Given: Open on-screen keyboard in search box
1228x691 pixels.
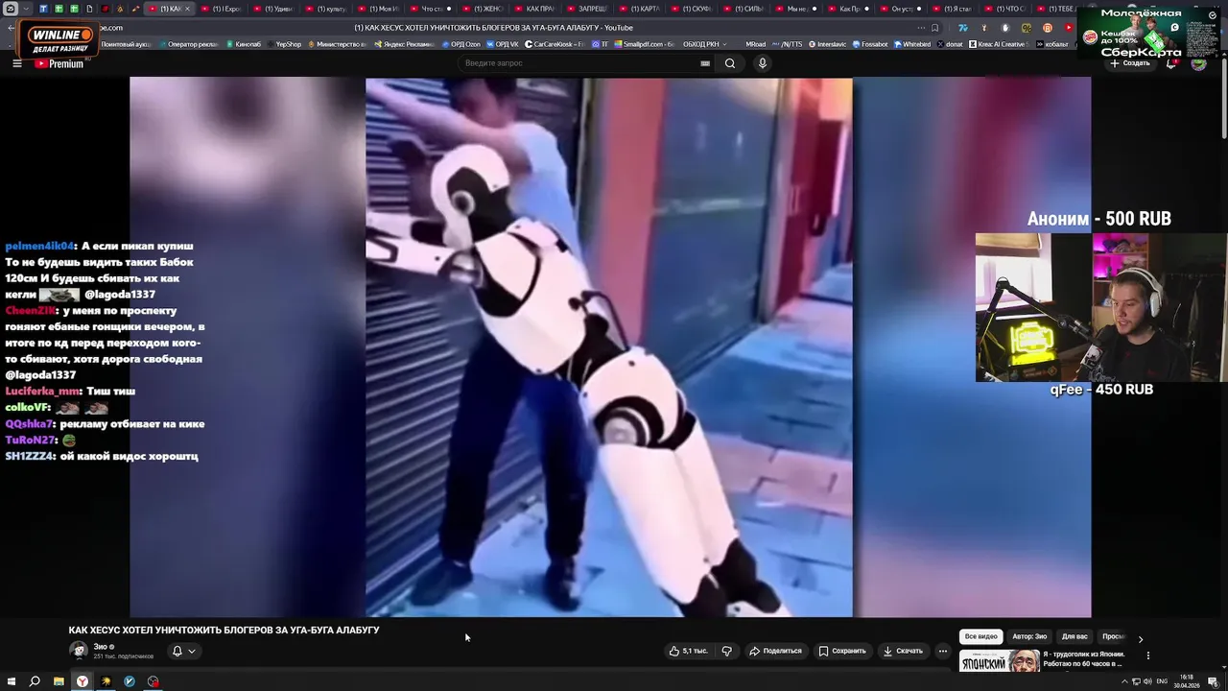Looking at the screenshot, I should (x=705, y=63).
